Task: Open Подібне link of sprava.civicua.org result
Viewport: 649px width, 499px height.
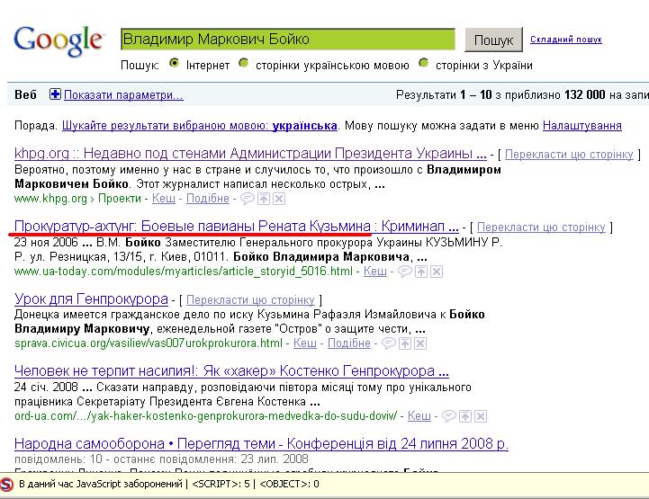Action: coord(349,343)
